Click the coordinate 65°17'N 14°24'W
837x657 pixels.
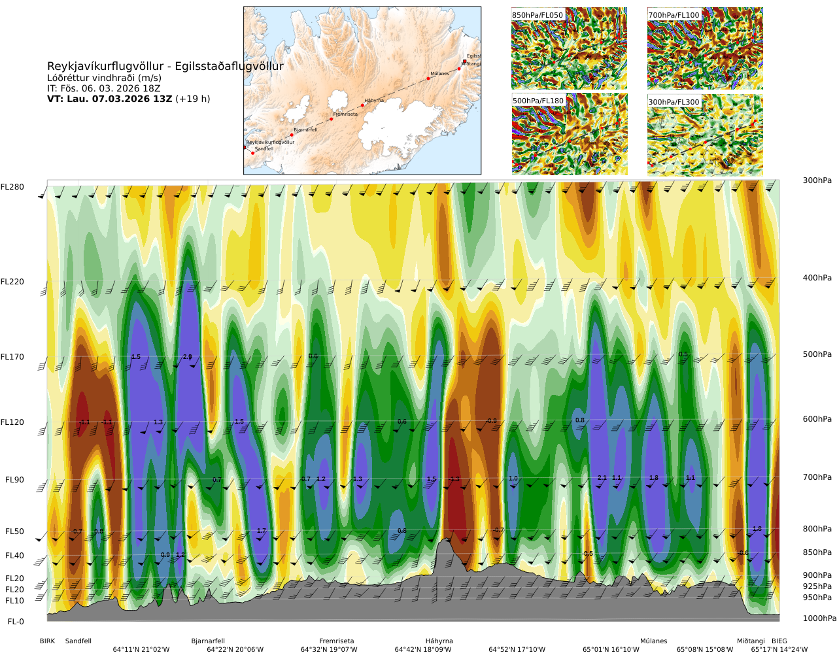pyautogui.click(x=779, y=650)
